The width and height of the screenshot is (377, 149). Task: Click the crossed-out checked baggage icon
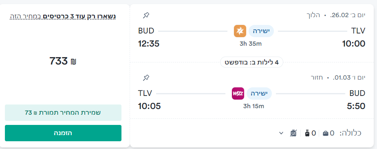coord(293,133)
